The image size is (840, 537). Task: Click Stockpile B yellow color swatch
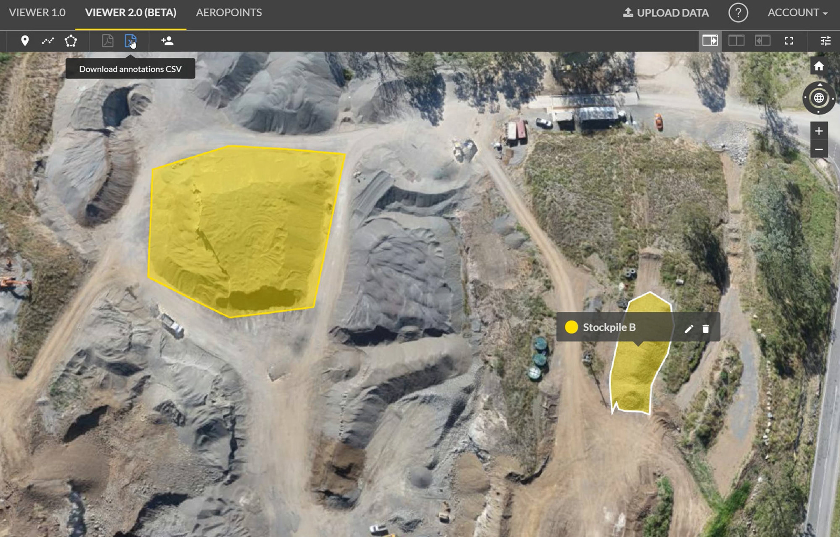coord(571,327)
